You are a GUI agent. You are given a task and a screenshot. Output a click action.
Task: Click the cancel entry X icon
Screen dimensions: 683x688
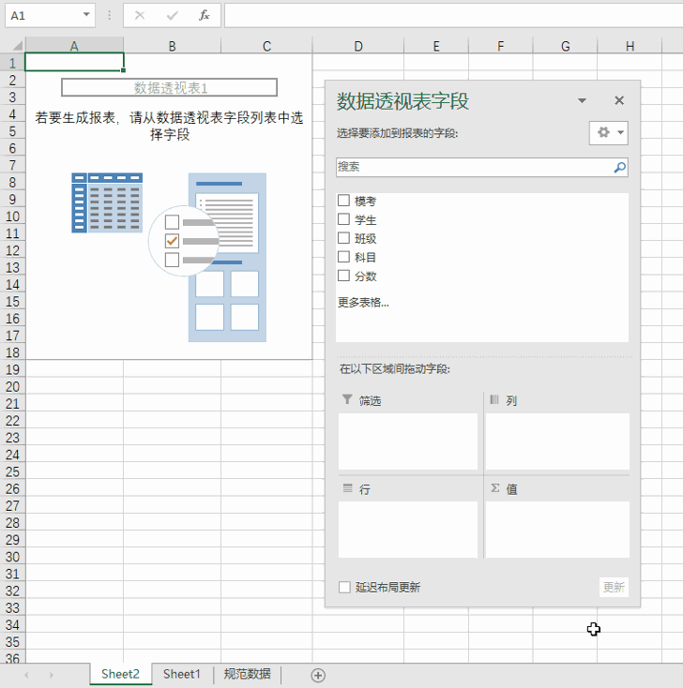[140, 16]
